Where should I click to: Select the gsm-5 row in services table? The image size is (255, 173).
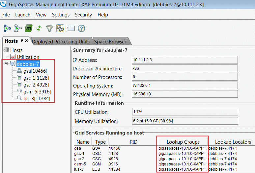pyautogui.click(x=164, y=164)
